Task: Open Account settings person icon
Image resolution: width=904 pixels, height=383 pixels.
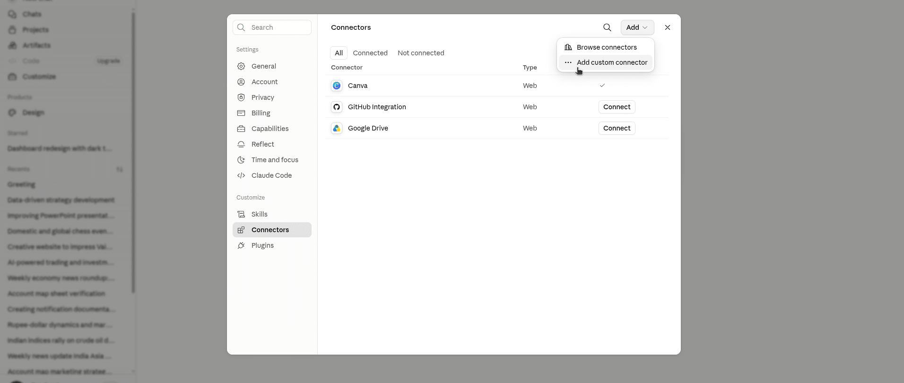Action: (241, 82)
